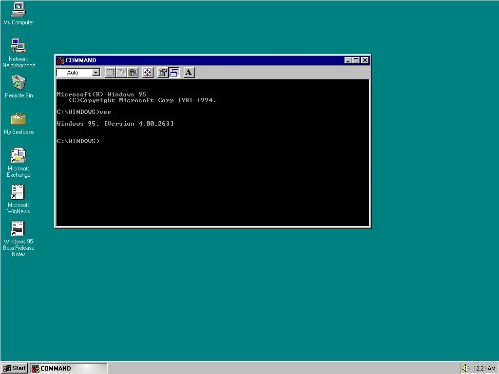The width and height of the screenshot is (499, 374).
Task: Select the Microsoft Exchange shortcut
Action: (19, 163)
